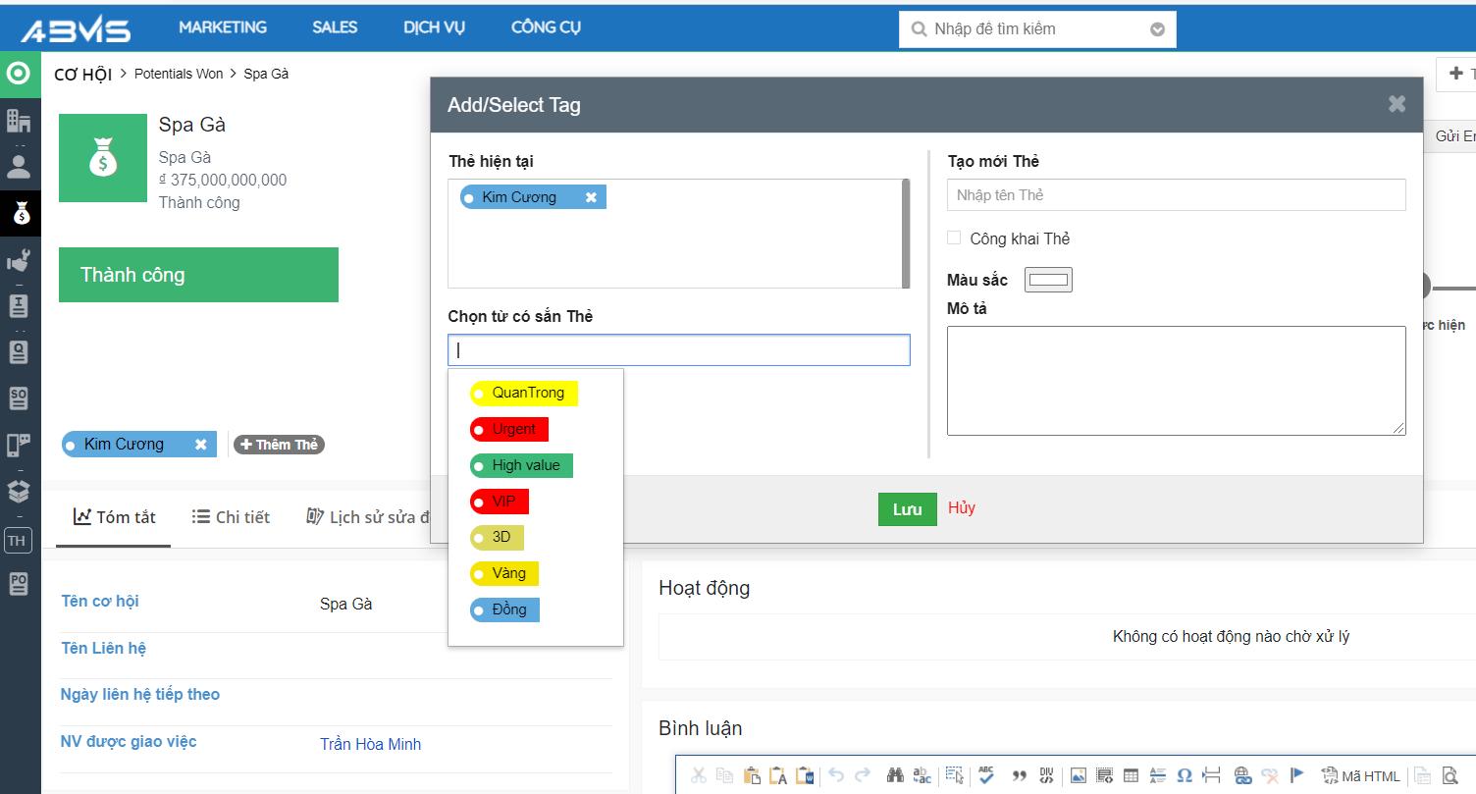Remove Kim Cương tag in dialog
The width and height of the screenshot is (1476, 794).
click(591, 197)
